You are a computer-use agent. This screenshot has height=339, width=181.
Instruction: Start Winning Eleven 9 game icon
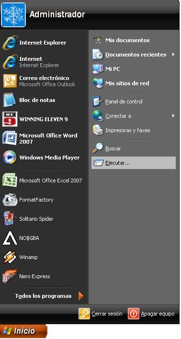pos(10,119)
